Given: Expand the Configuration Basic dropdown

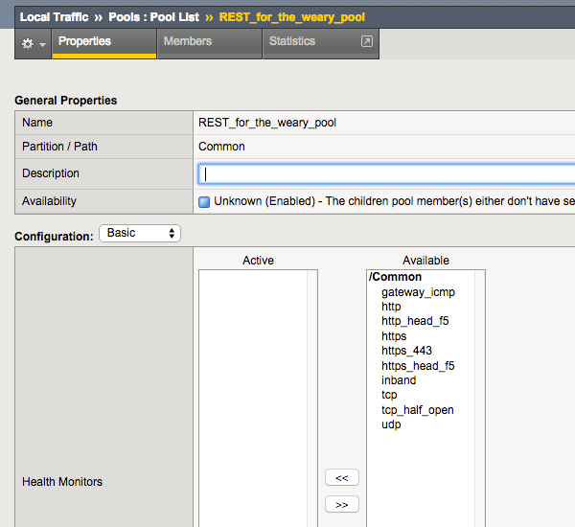Looking at the screenshot, I should pyautogui.click(x=140, y=233).
